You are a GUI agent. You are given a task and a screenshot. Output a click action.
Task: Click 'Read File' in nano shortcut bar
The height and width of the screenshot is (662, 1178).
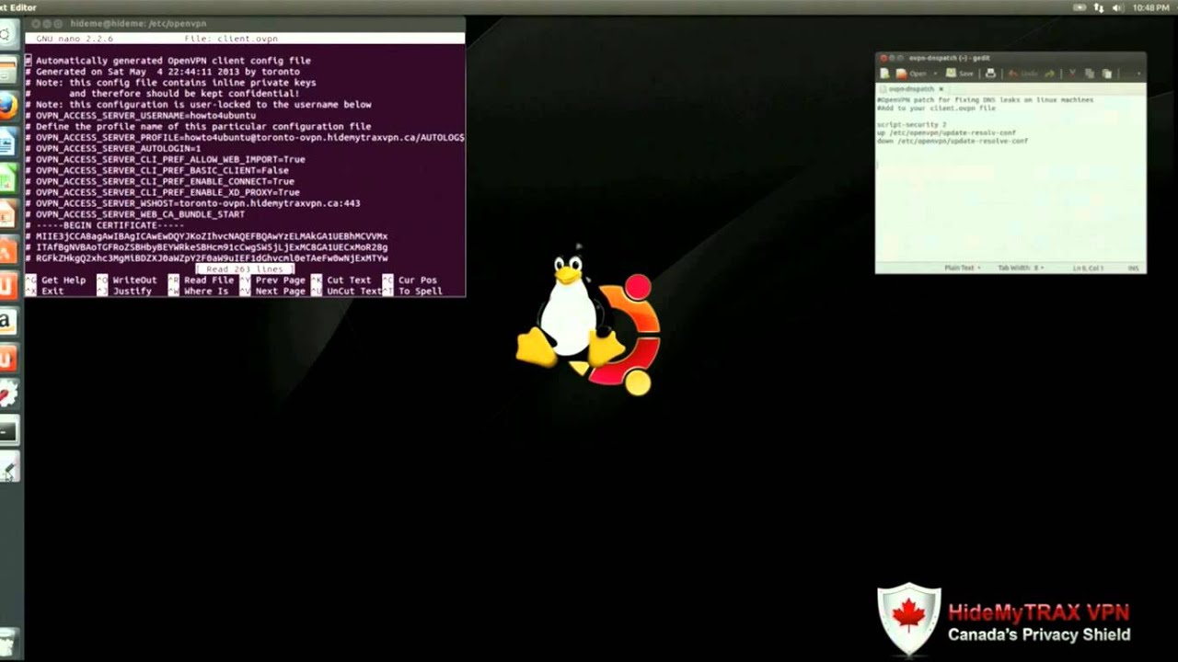click(209, 280)
